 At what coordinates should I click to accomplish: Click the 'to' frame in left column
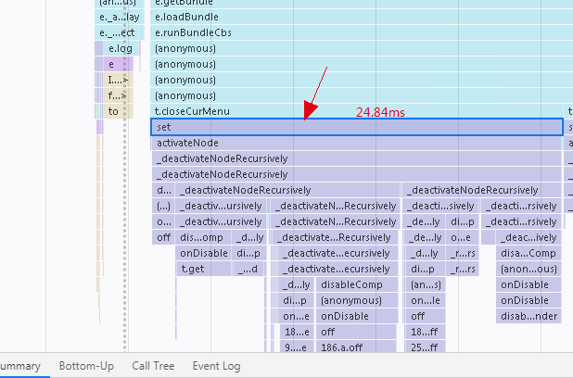[118, 111]
